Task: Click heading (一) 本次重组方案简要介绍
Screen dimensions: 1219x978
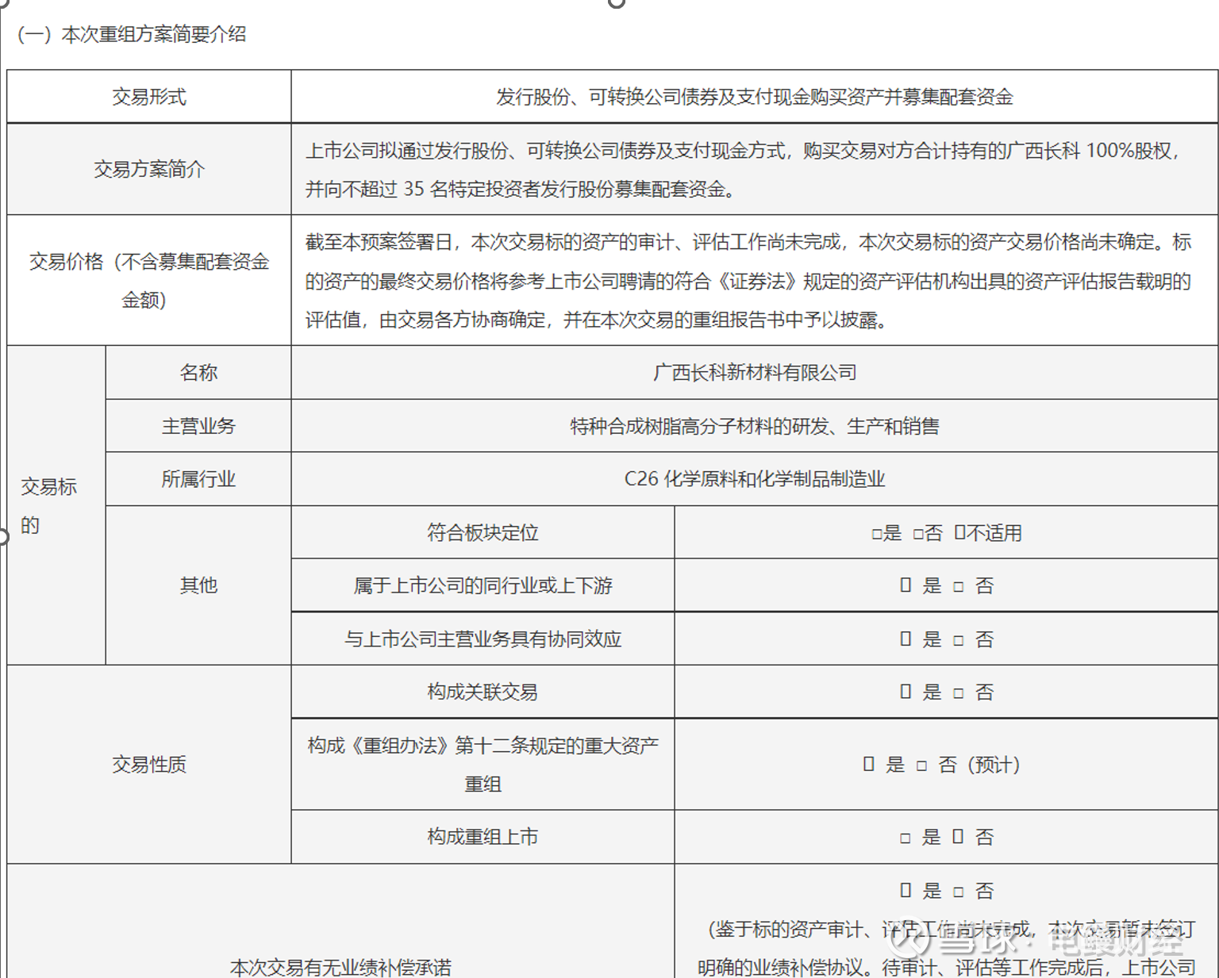Action: (132, 34)
